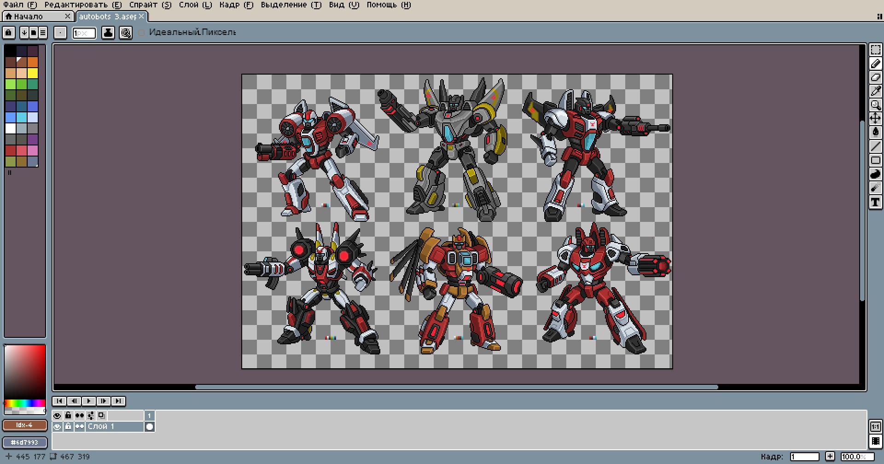Image resolution: width=884 pixels, height=464 pixels.
Task: Select the Text tool
Action: click(x=875, y=202)
